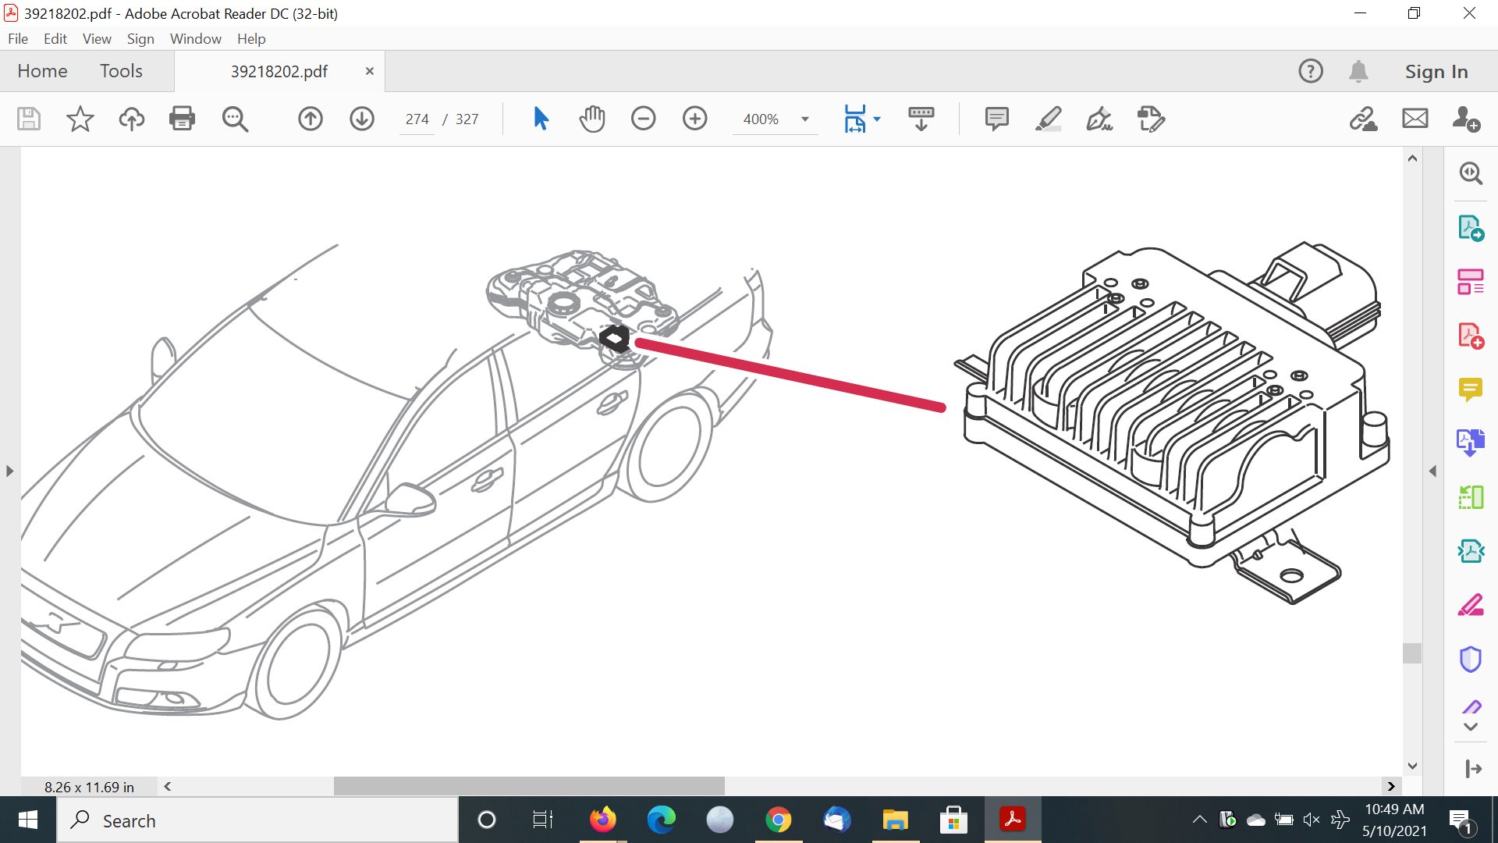This screenshot has width=1498, height=843.
Task: Click the Sign In button
Action: (x=1436, y=71)
